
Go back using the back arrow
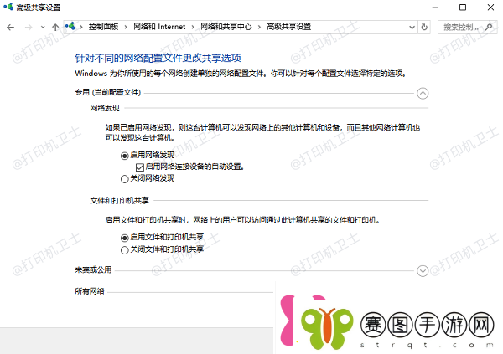point(10,28)
